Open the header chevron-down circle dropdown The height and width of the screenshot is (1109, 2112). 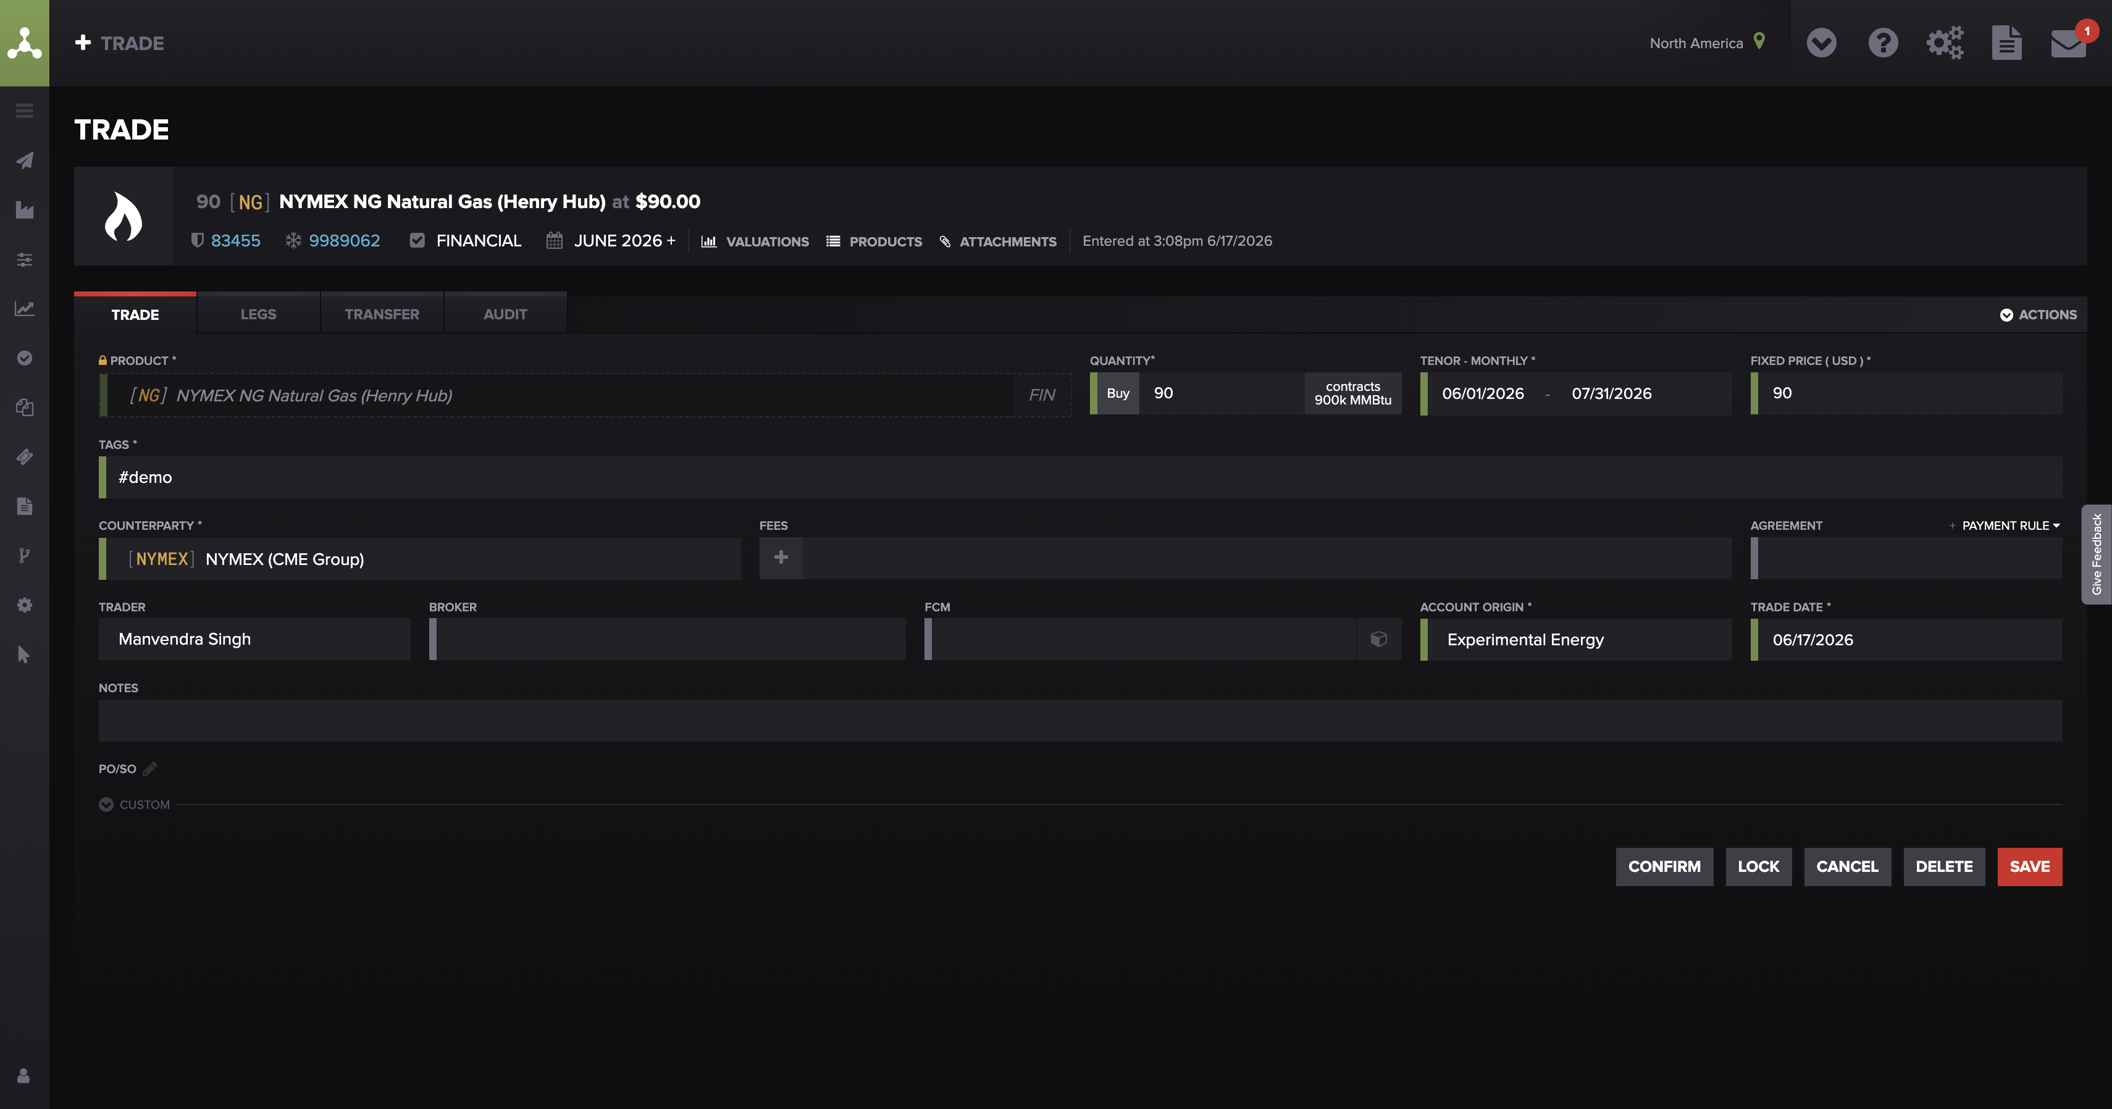(1821, 43)
